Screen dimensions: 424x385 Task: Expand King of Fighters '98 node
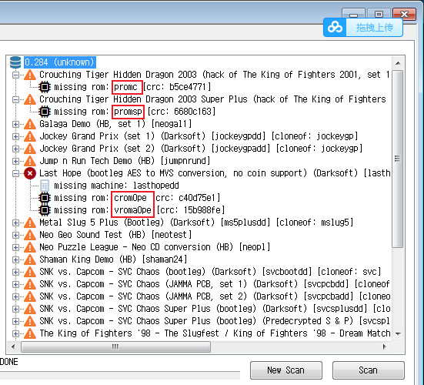point(15,333)
